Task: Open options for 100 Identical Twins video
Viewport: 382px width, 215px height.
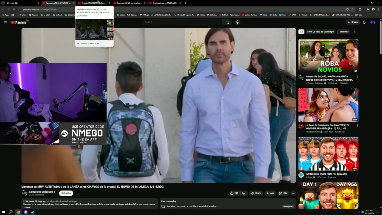Action: click(x=357, y=174)
